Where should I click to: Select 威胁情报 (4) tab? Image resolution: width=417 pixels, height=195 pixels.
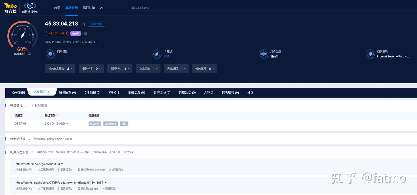coord(42,92)
